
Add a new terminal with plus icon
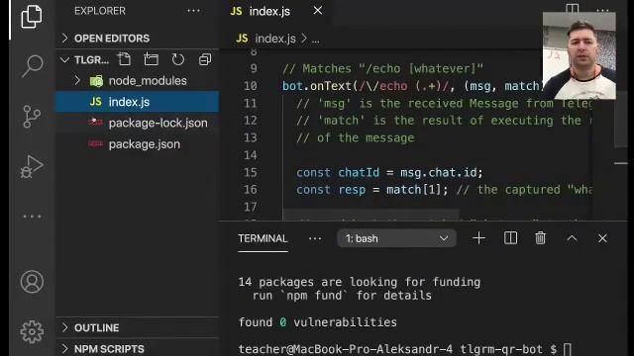479,238
